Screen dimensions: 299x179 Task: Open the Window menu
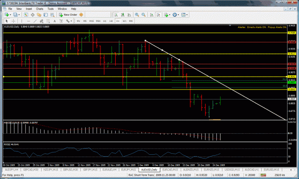click(x=62, y=9)
